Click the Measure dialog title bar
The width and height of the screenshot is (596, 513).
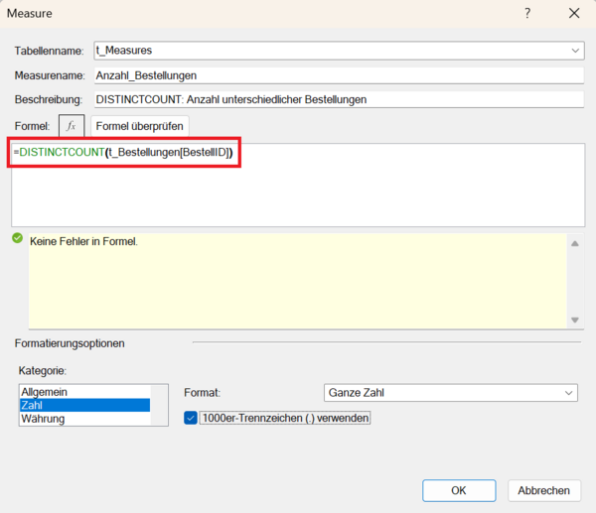[x=248, y=14]
